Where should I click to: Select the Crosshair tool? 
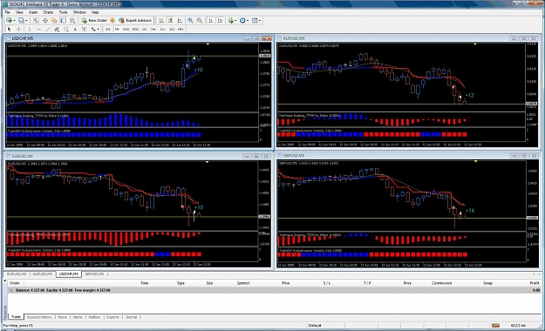coord(19,29)
